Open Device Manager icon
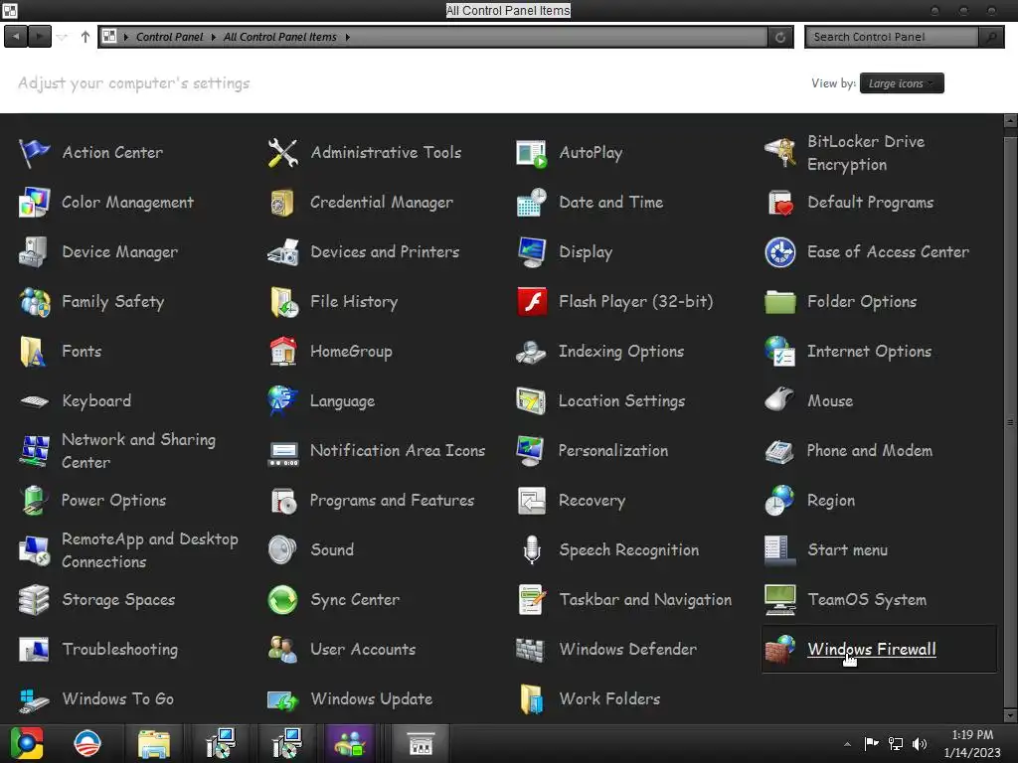This screenshot has height=763, width=1018. coord(33,251)
